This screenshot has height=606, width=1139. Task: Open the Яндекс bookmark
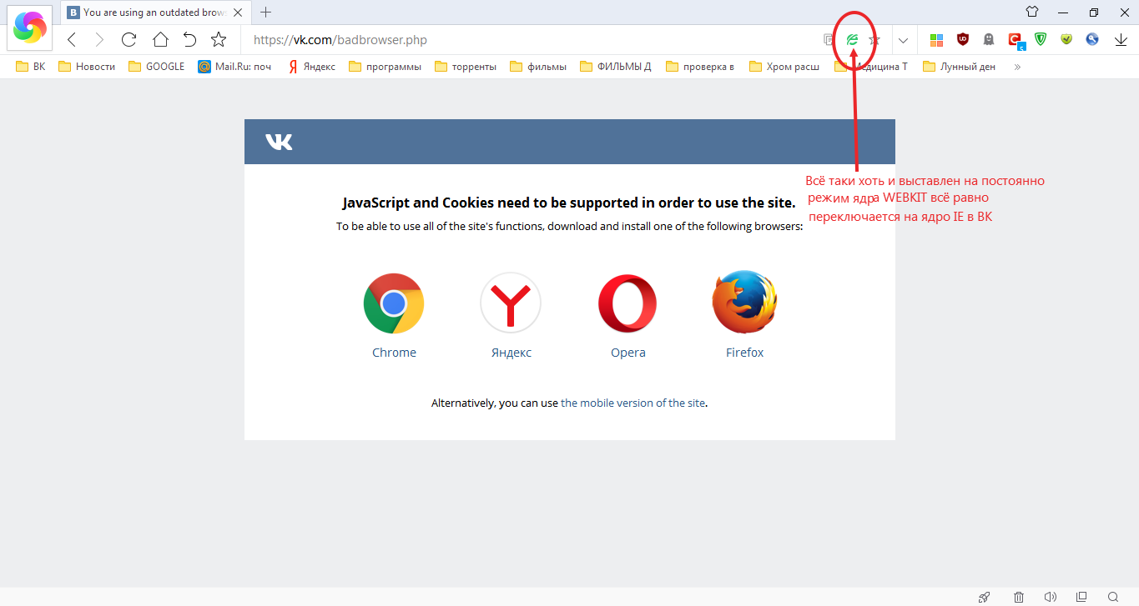pyautogui.click(x=311, y=67)
